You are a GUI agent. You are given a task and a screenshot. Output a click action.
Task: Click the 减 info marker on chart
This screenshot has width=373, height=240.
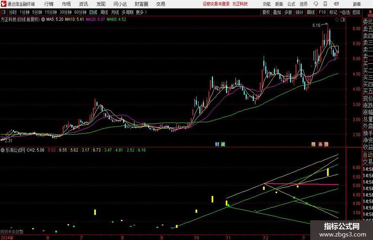click(x=223, y=144)
